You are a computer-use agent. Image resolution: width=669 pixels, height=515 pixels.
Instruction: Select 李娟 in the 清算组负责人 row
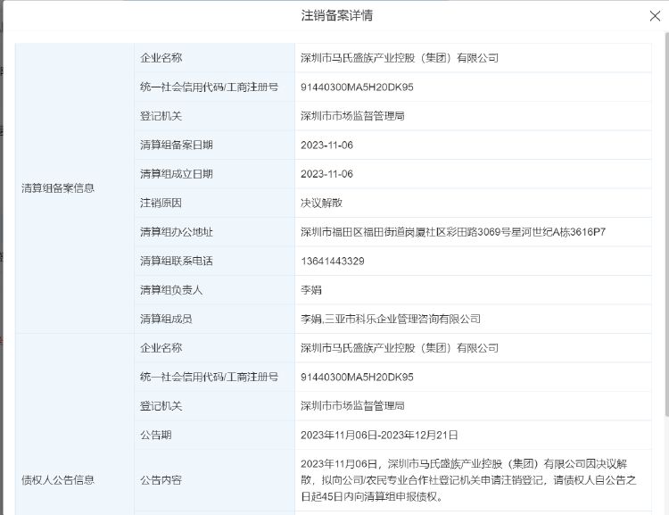(310, 290)
